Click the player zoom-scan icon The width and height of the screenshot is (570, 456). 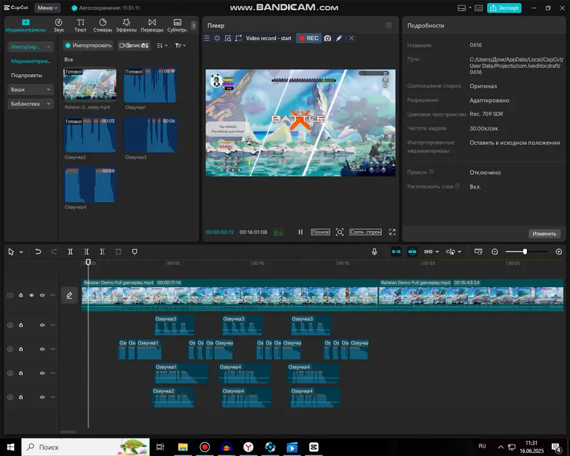tap(339, 232)
